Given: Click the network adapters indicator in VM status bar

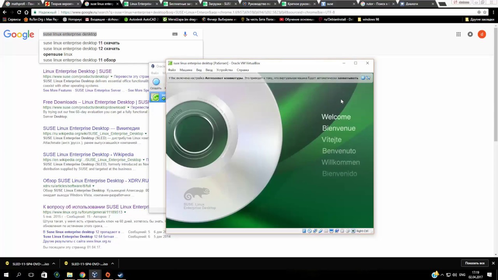Looking at the screenshot, I should tap(315, 231).
